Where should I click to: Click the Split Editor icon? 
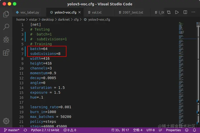pyautogui.click(x=185, y=12)
